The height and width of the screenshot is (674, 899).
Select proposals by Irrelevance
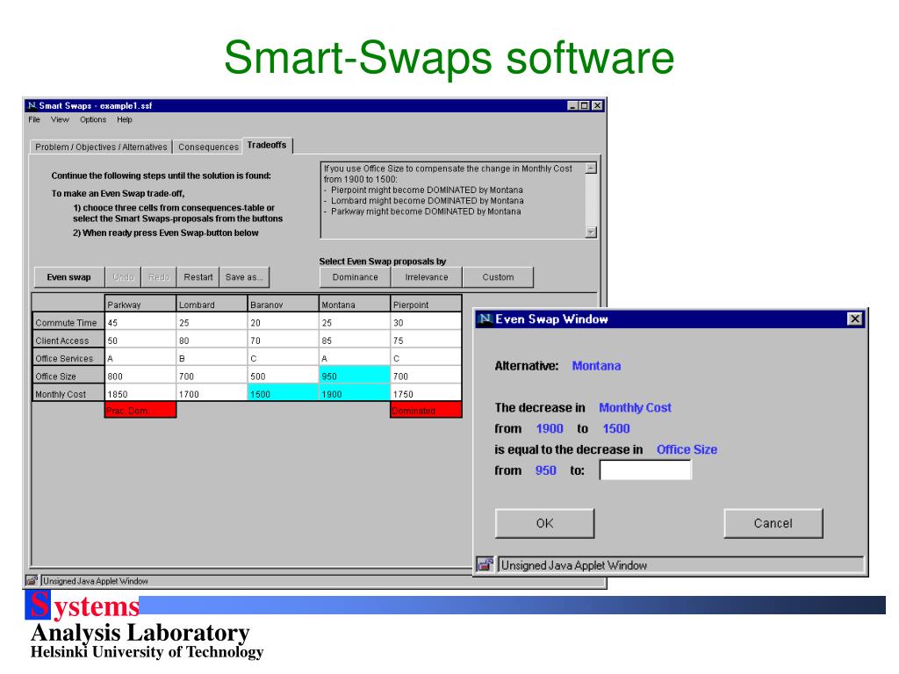click(427, 276)
